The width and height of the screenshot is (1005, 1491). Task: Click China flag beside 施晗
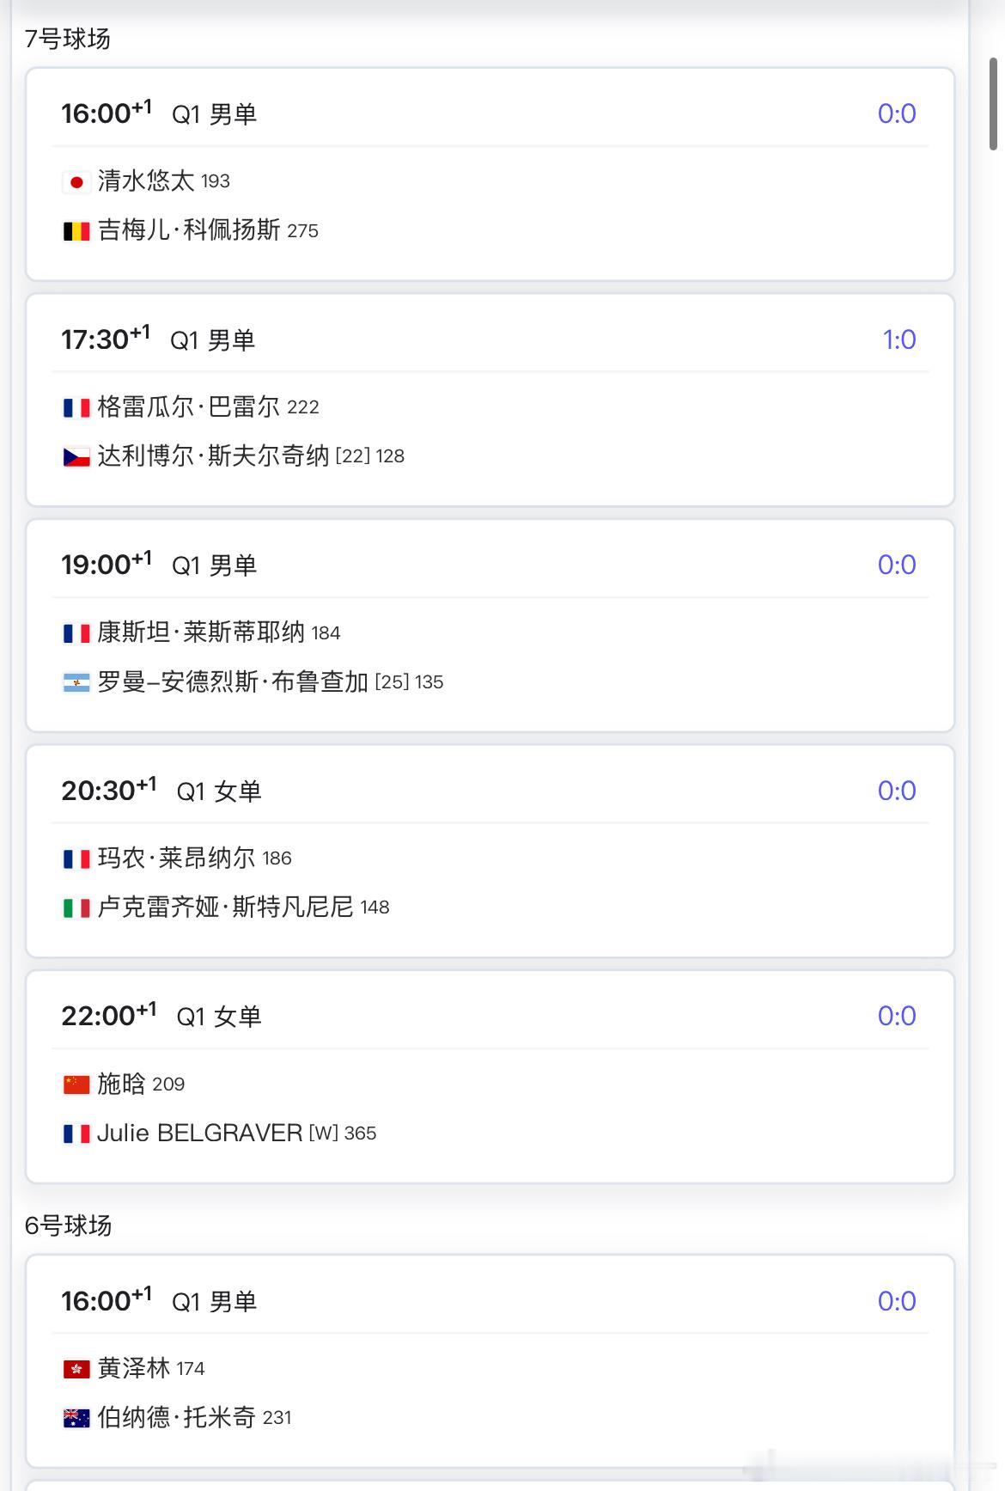(76, 1085)
